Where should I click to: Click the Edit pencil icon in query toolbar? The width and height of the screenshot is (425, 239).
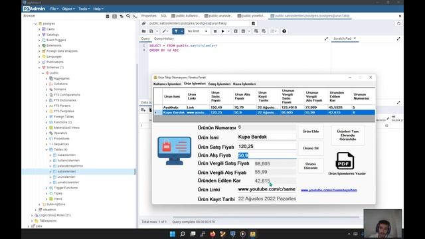[x=164, y=31]
